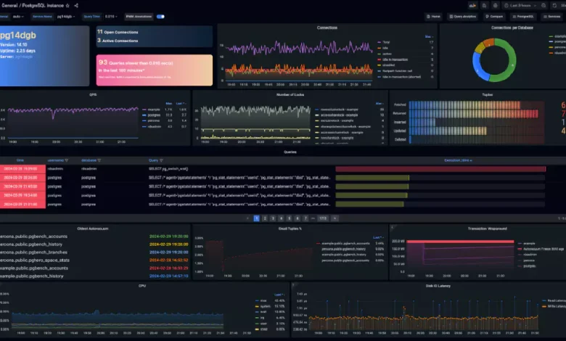Click the share dashboard icon
Image resolution: width=566 pixels, height=341 pixels.
click(76, 5)
